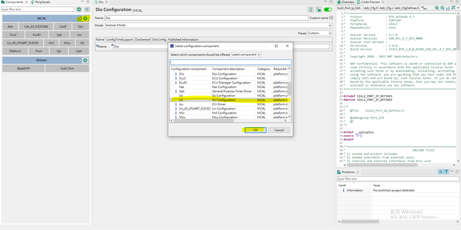This screenshot has height=230, width=461.
Task: Add a component to the Drivers group
Action: (x=85, y=61)
